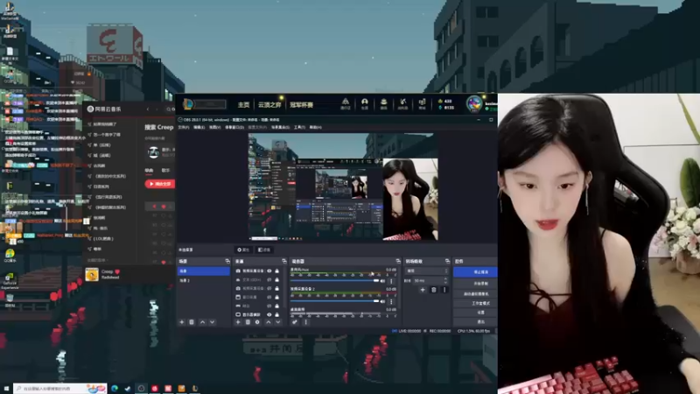Toggle the lock on the 文本 (GDI+) source
Screen dimensions: 700x394
276,279
